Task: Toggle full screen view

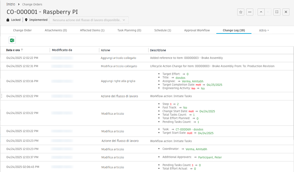Action: coord(277,12)
